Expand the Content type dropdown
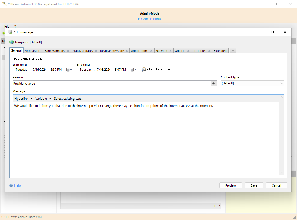The image size is (297, 220). pyautogui.click(x=281, y=83)
